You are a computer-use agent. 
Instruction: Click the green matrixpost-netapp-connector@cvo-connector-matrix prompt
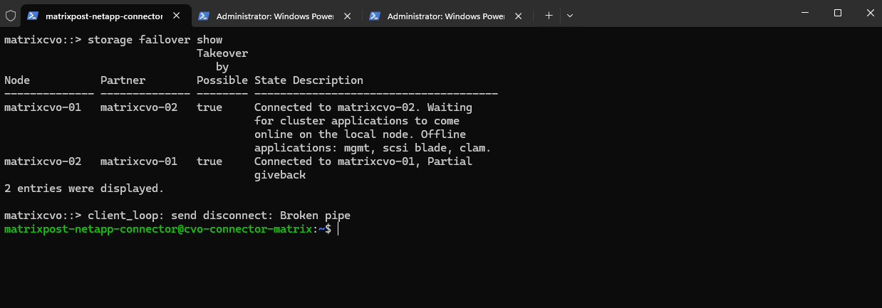pos(158,229)
